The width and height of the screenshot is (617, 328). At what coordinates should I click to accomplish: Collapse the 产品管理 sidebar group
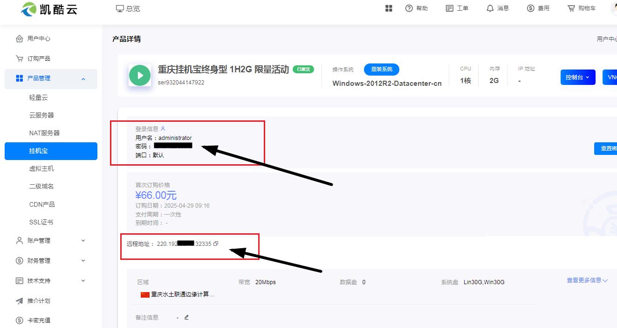pos(51,79)
